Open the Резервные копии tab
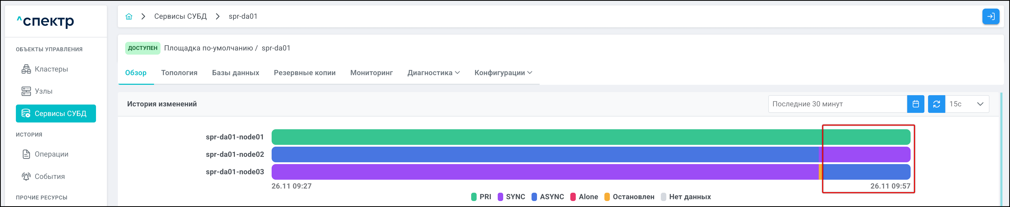The image size is (1010, 207). point(305,73)
